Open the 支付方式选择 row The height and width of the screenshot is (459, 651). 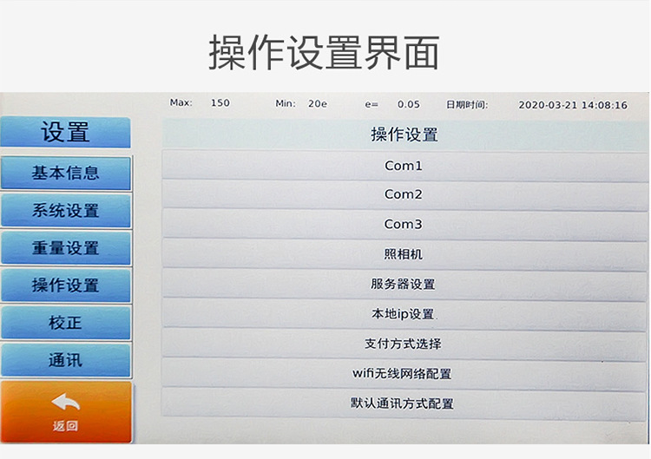(404, 344)
